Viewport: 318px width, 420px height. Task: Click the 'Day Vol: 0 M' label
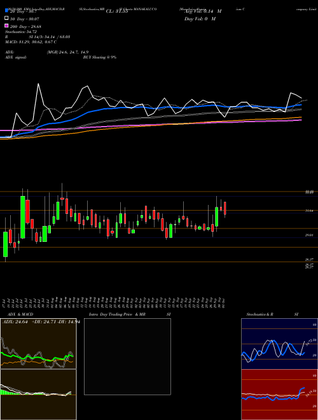coord(200,18)
